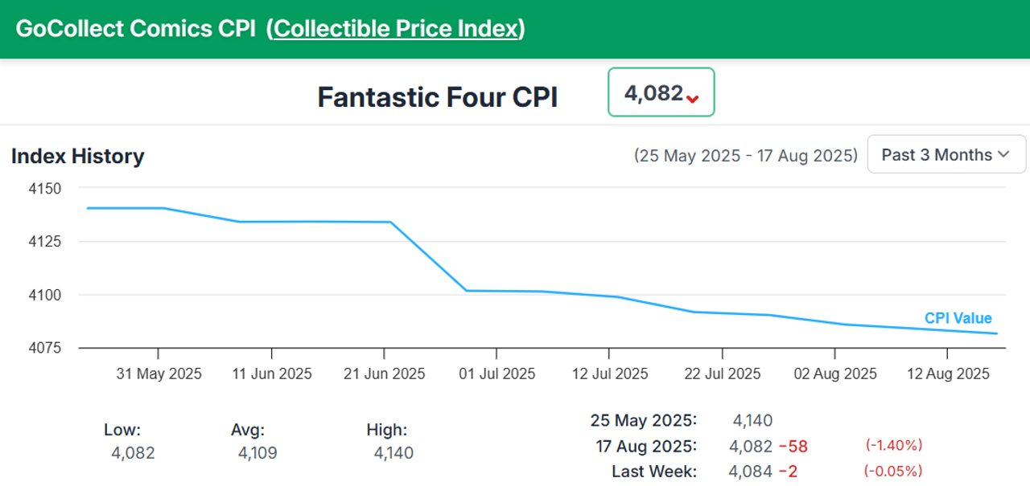The image size is (1030, 486).
Task: Click the Avg value 4,109
Action: tap(257, 453)
